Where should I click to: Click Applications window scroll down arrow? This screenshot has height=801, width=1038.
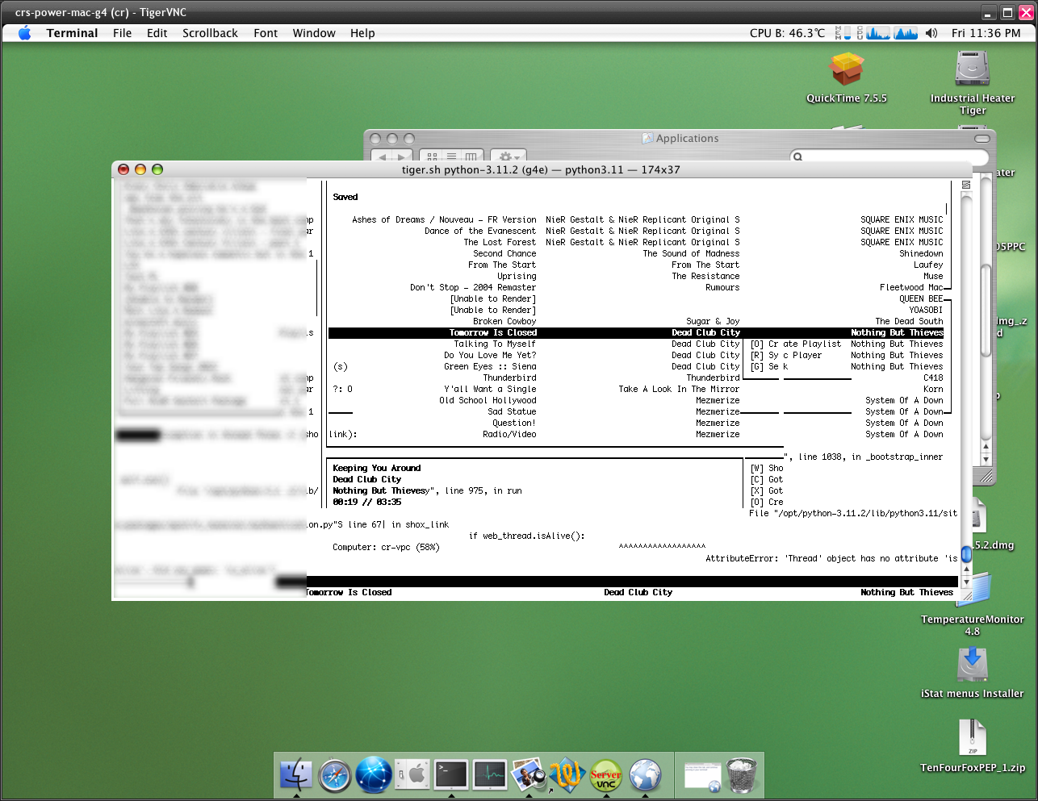(986, 459)
